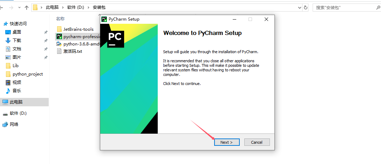Open the JetBrains-tools folder

click(x=78, y=29)
